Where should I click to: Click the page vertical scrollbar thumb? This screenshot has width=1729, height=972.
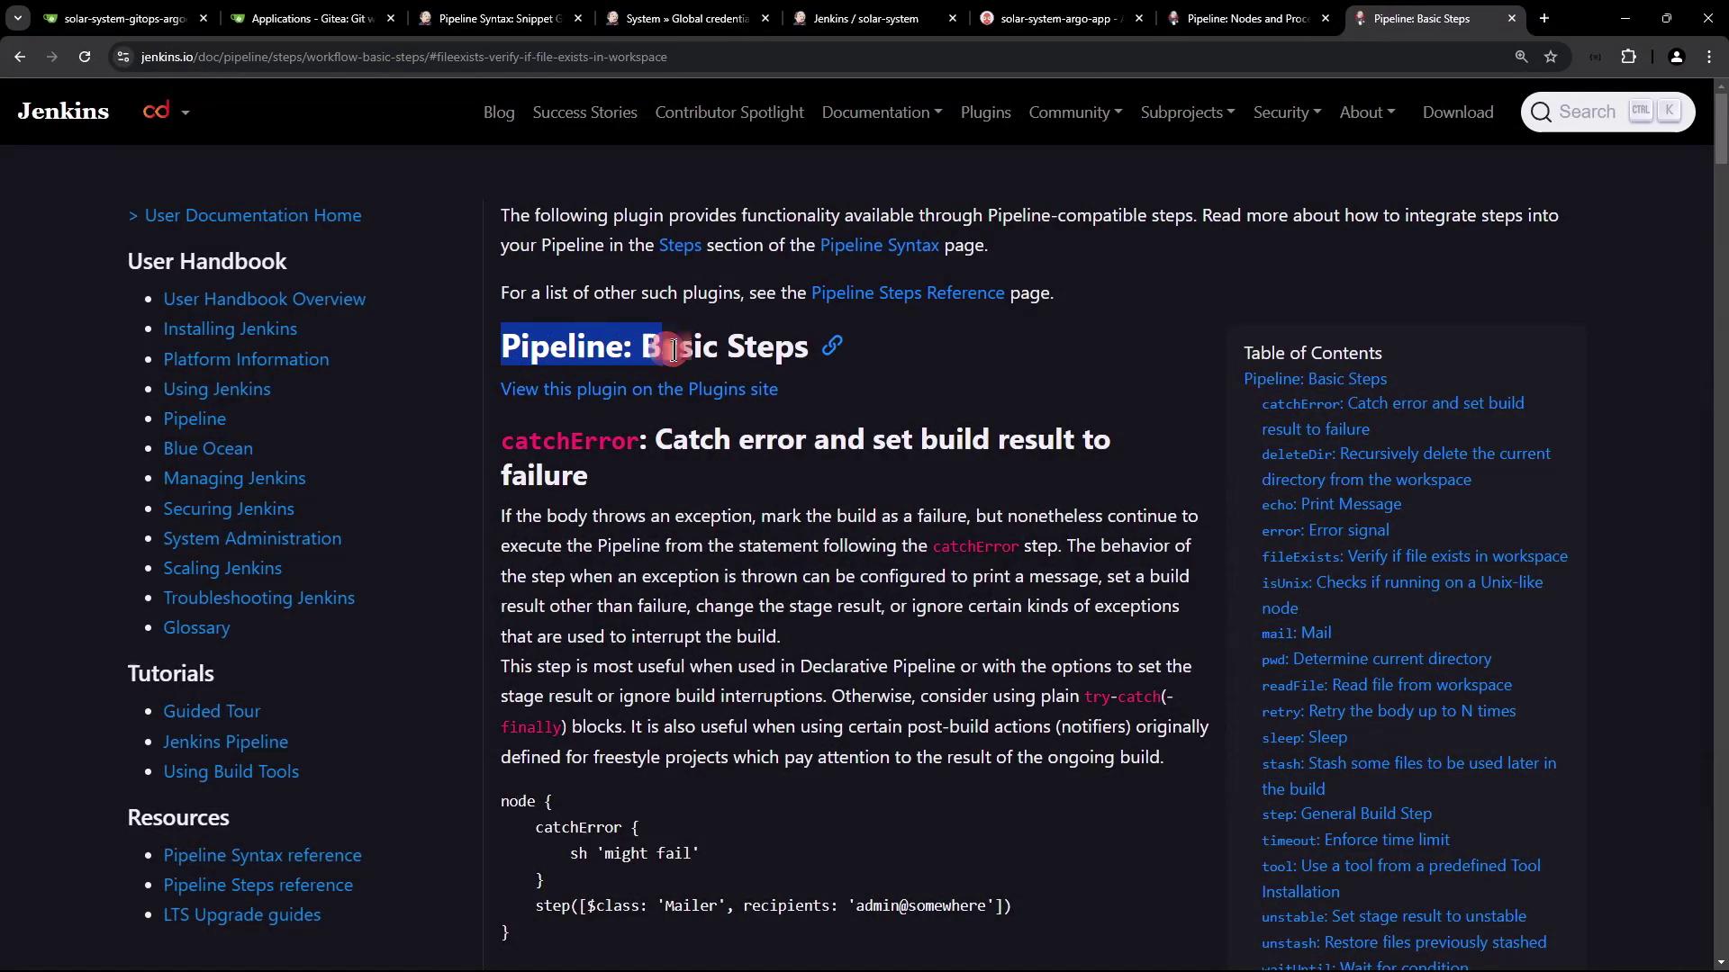[x=1721, y=128]
